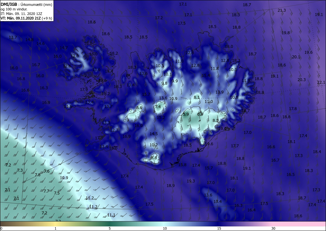
Task: Click the 7.7 value label
Action: pyautogui.click(x=46, y=191)
